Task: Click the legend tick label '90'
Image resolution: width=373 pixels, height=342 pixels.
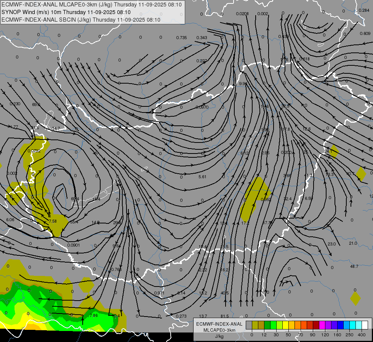Action: pyautogui.click(x=312, y=335)
